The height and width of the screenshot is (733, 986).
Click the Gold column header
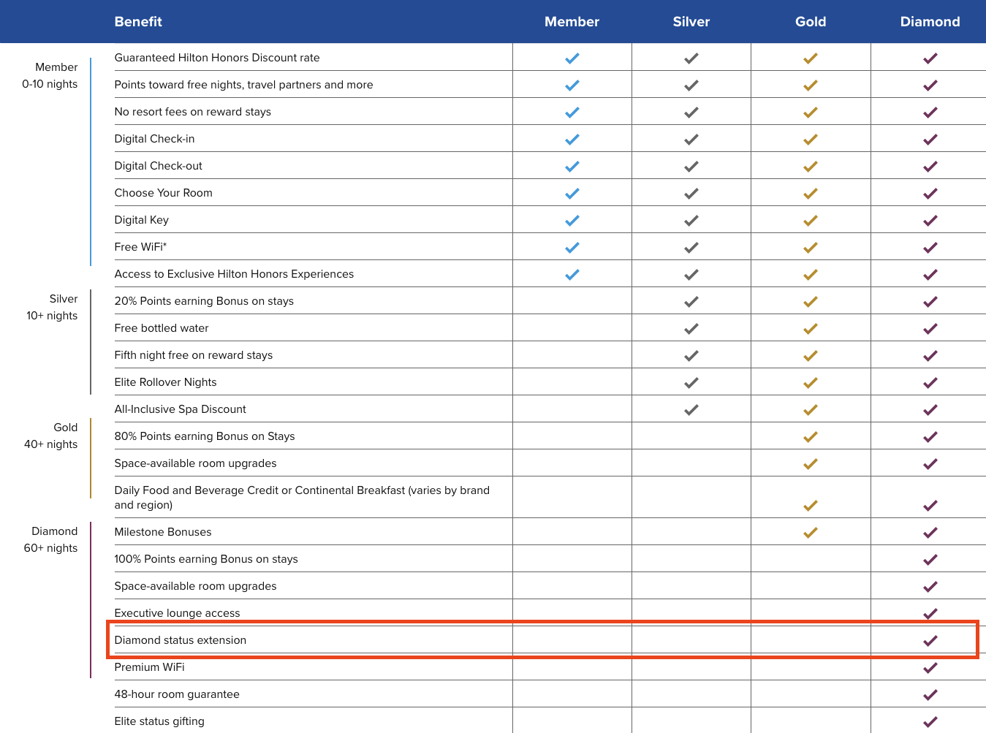tap(810, 22)
